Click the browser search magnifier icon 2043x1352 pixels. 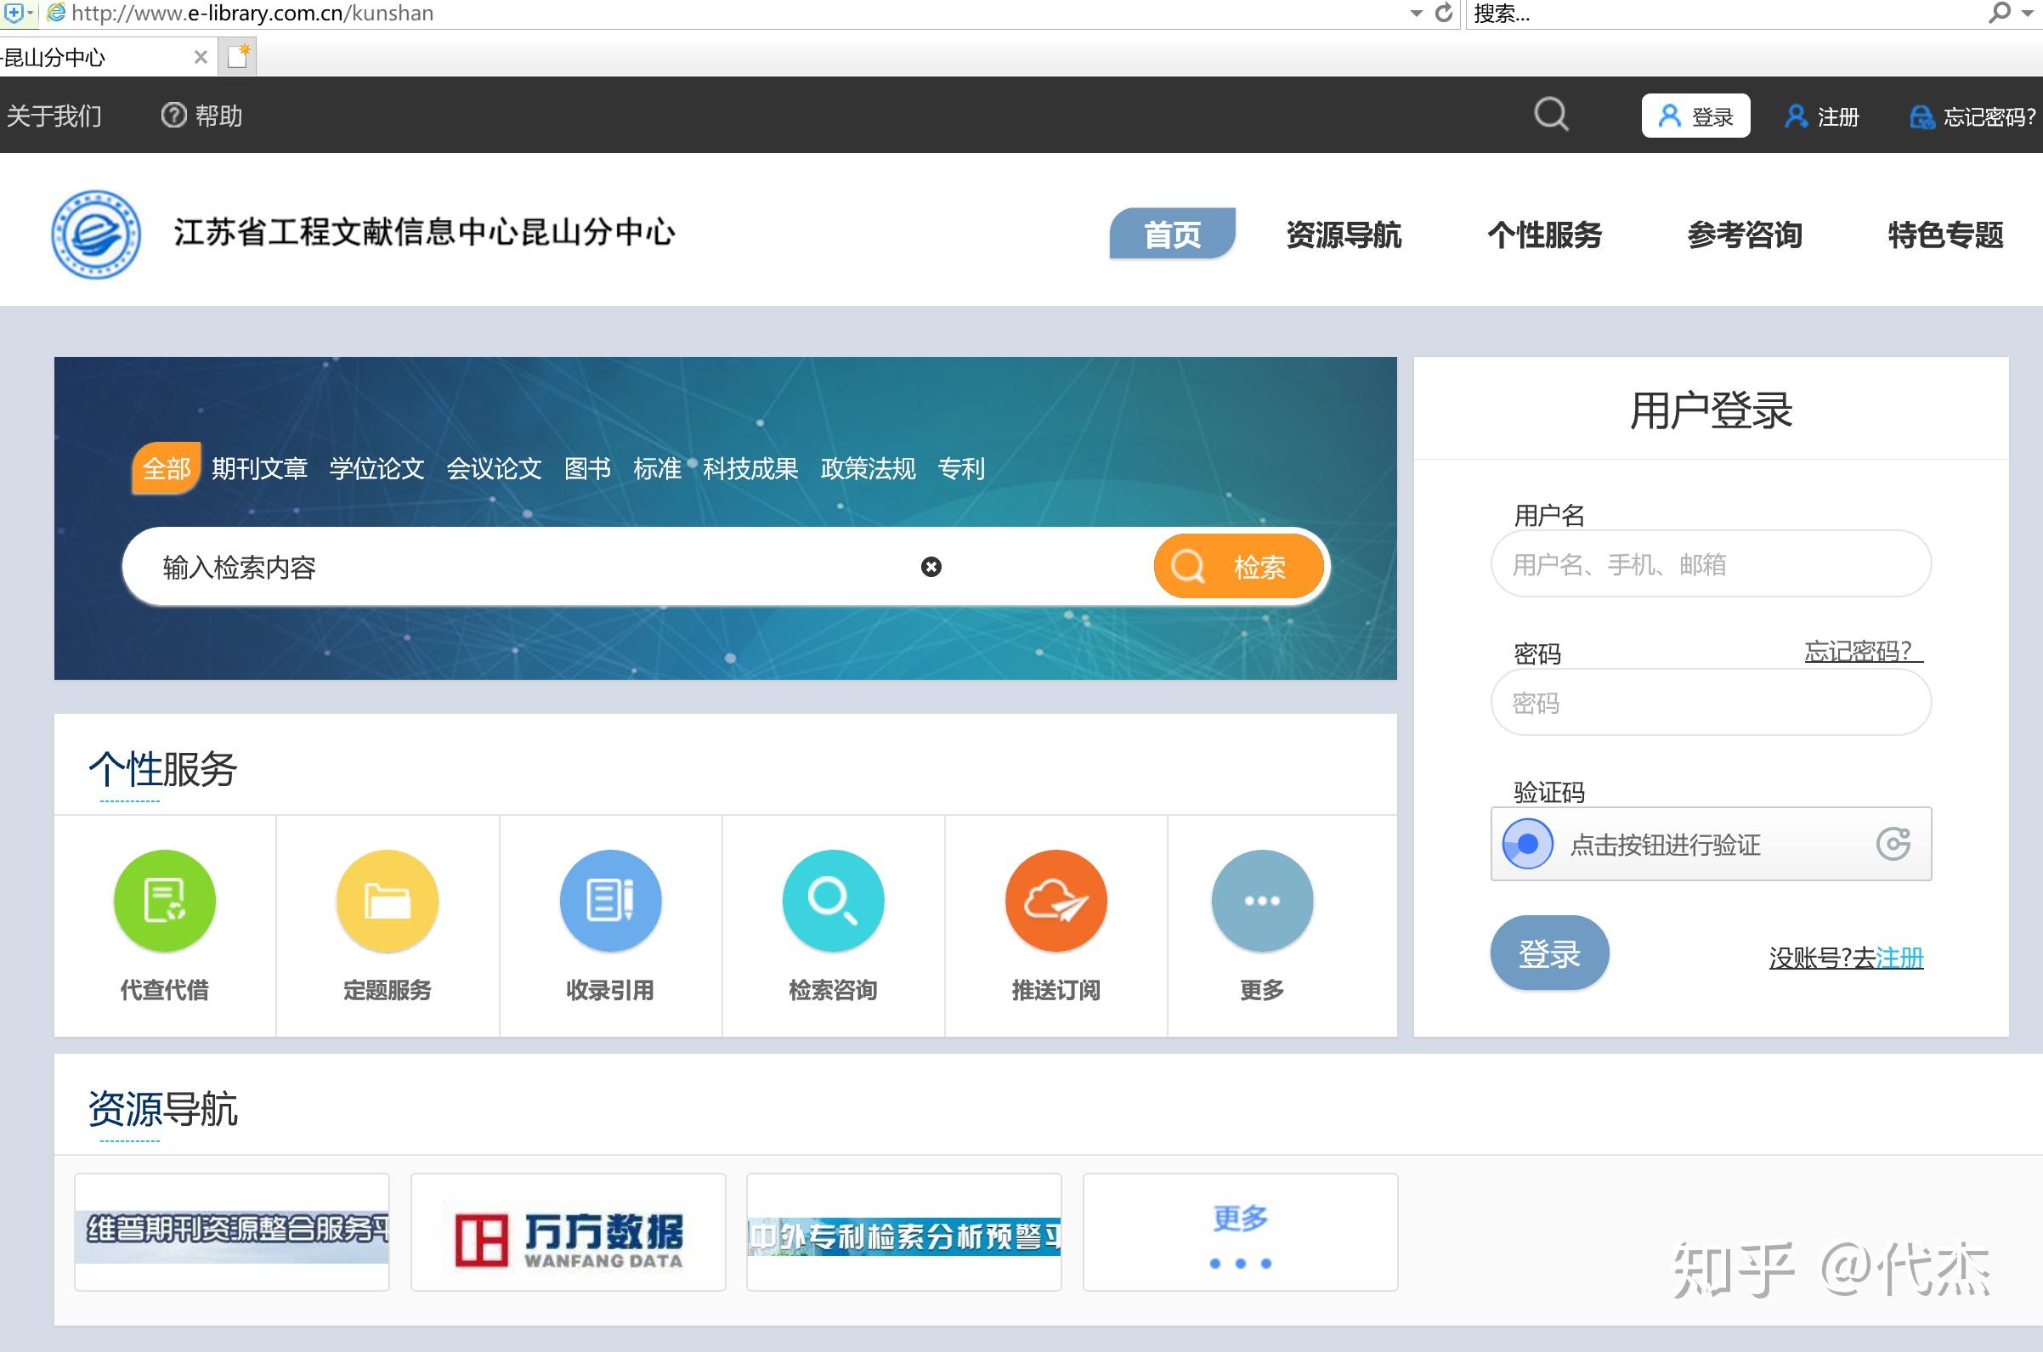tap(2000, 12)
